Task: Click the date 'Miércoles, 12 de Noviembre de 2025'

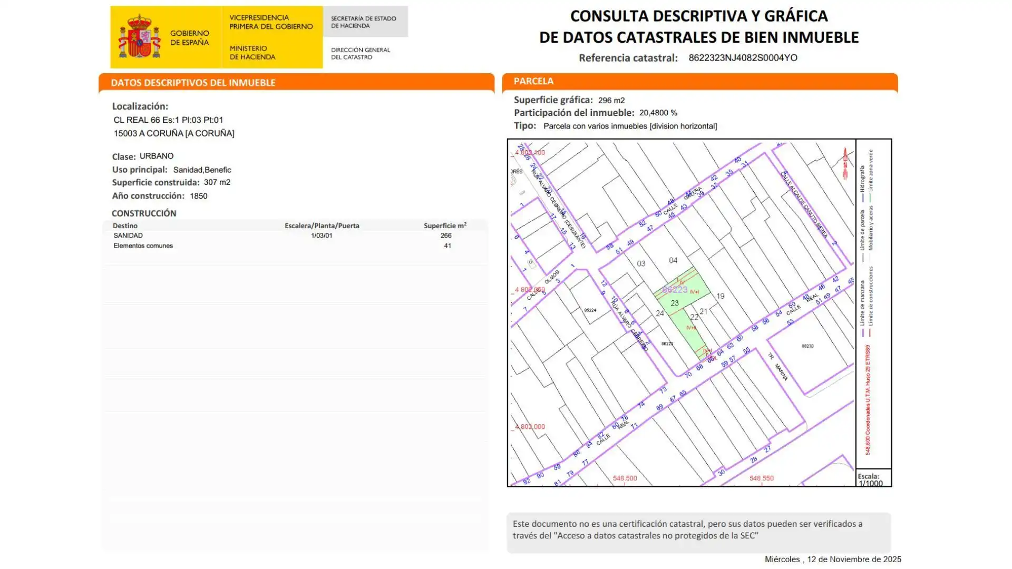Action: click(833, 559)
